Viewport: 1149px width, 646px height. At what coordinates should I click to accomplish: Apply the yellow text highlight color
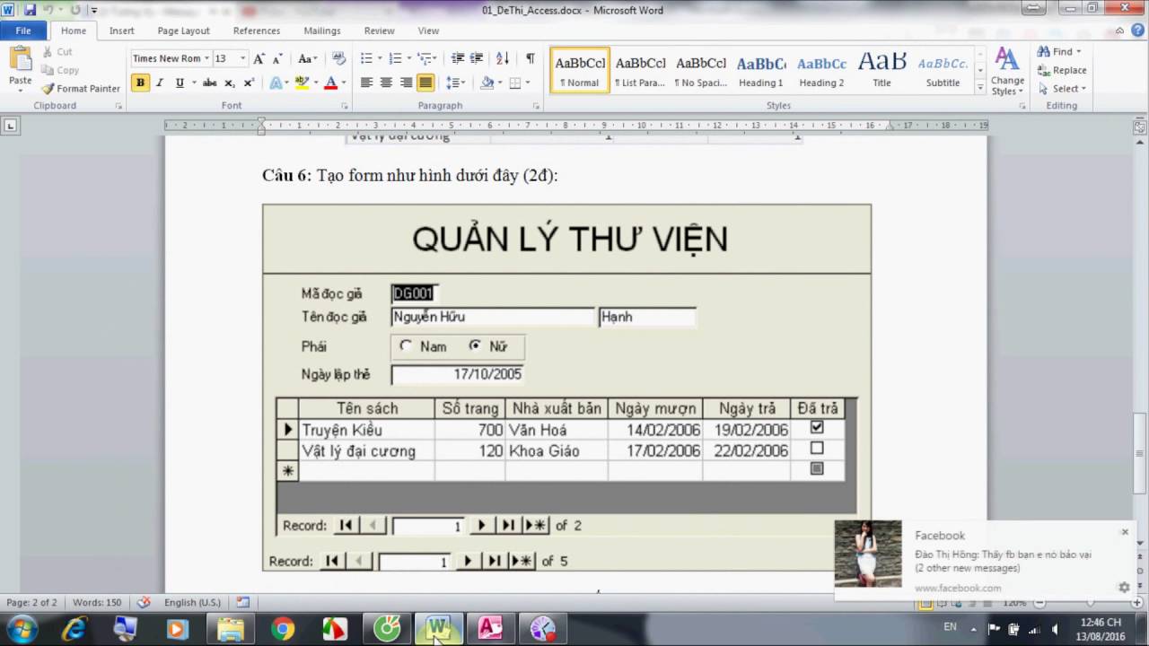pos(302,83)
